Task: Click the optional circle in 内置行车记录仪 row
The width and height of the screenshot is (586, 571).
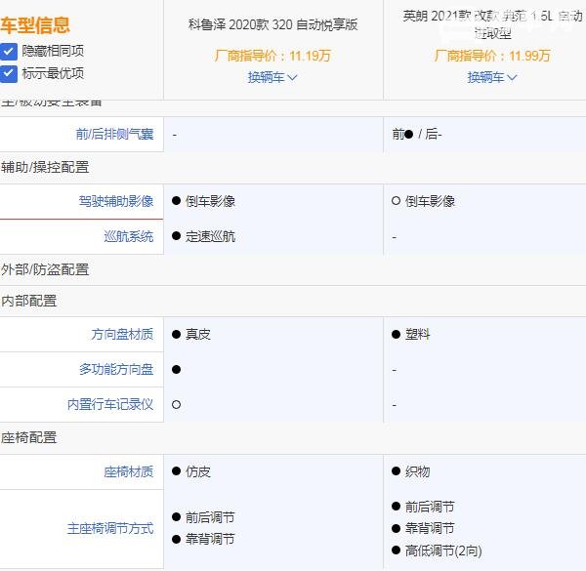Action: click(x=177, y=405)
